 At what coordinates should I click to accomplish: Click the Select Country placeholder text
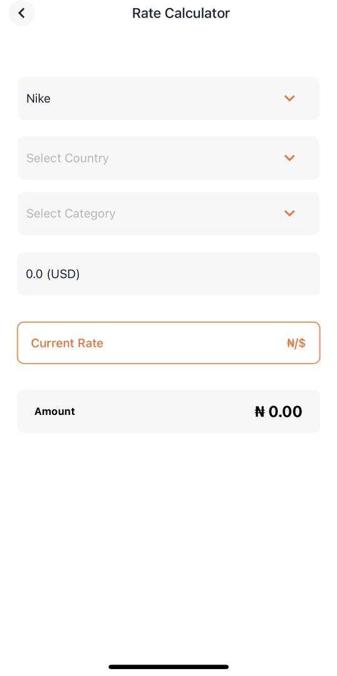point(67,158)
